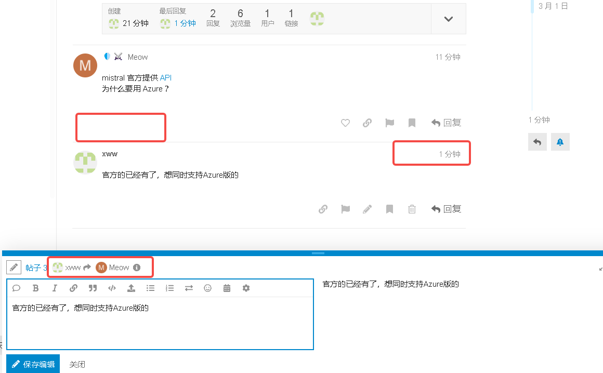Jump to 3 月 1 日 timeline date
The width and height of the screenshot is (603, 373).
click(x=553, y=6)
